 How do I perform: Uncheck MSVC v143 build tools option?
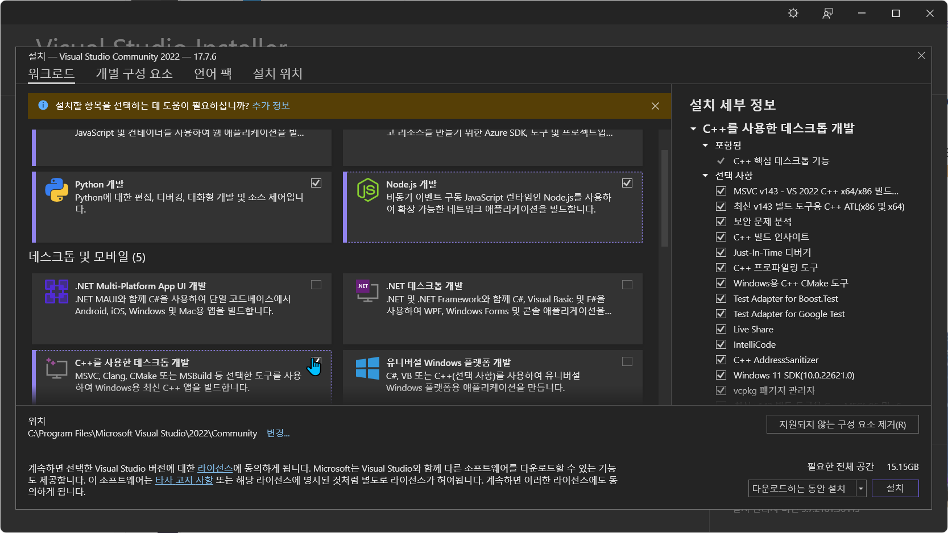721,191
